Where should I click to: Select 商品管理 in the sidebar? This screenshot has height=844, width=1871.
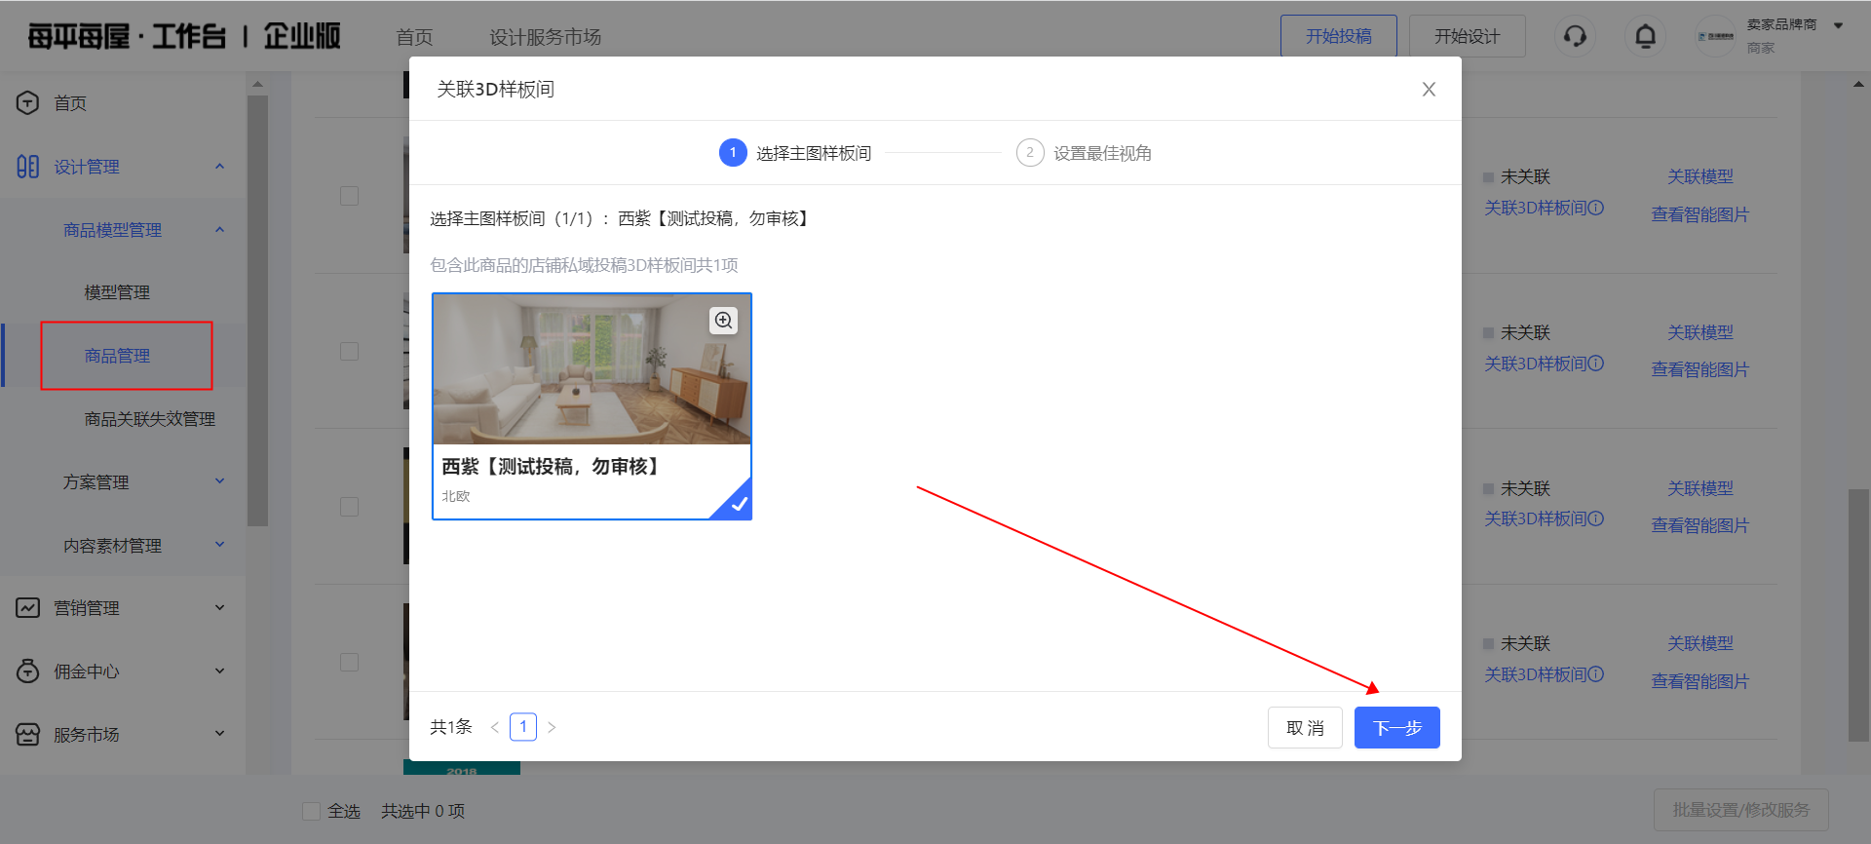pyautogui.click(x=117, y=356)
